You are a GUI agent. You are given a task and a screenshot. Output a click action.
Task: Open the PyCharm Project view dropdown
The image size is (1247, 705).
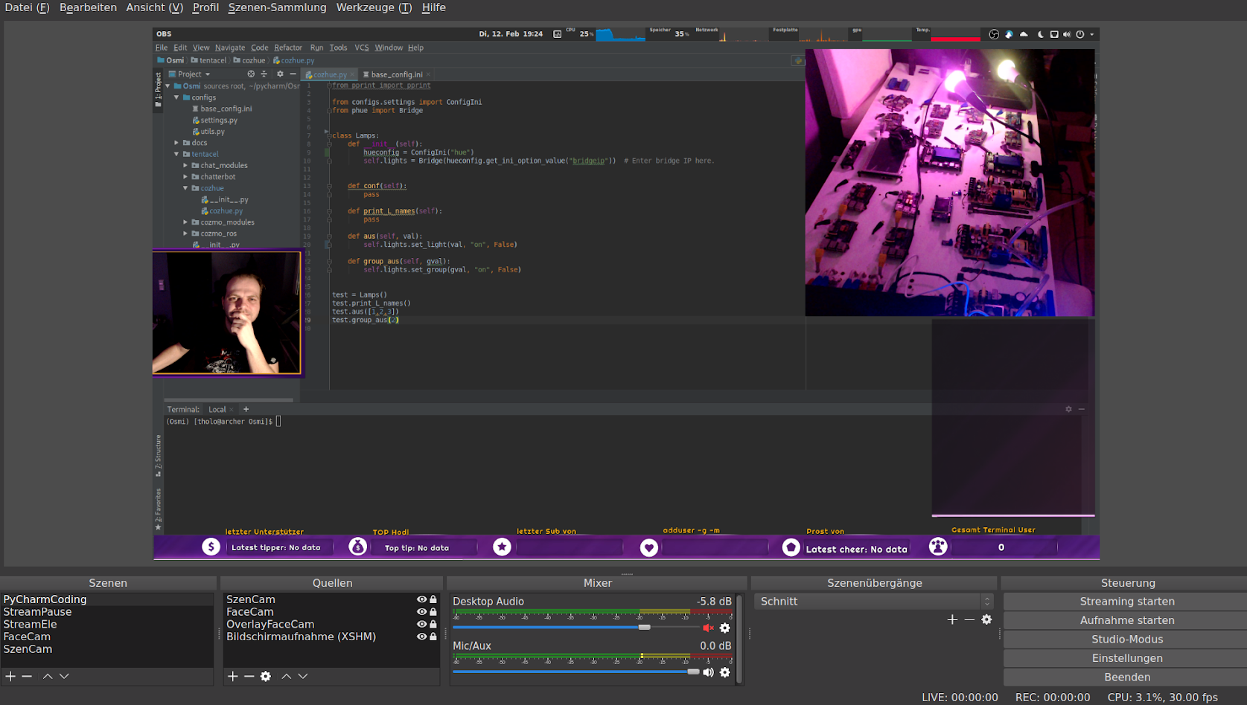tap(190, 74)
